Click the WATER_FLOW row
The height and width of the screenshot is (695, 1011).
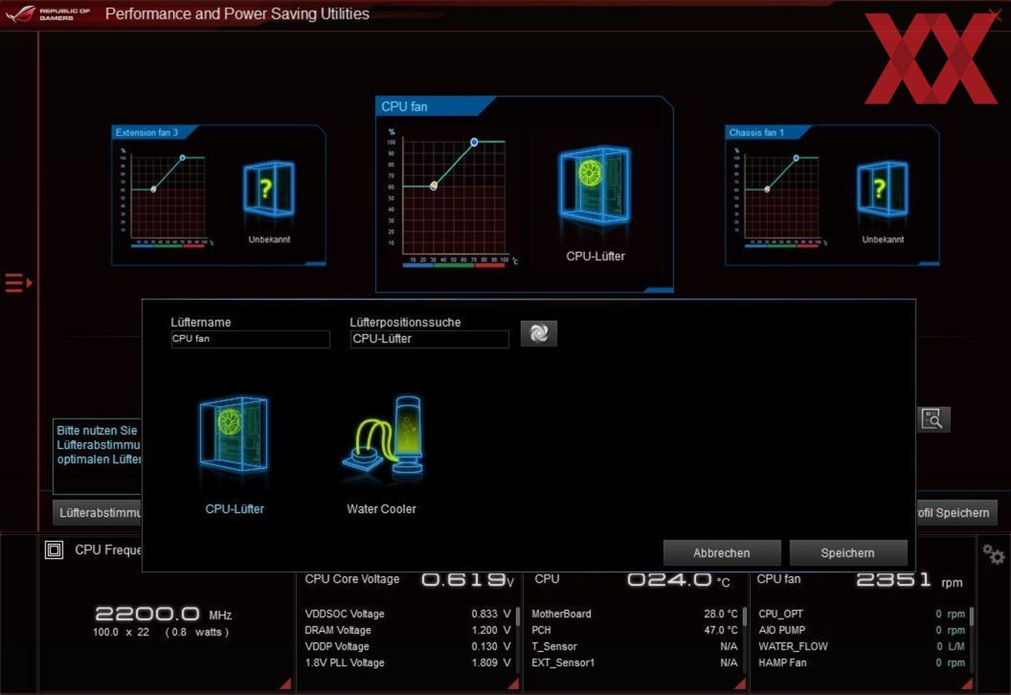(862, 647)
